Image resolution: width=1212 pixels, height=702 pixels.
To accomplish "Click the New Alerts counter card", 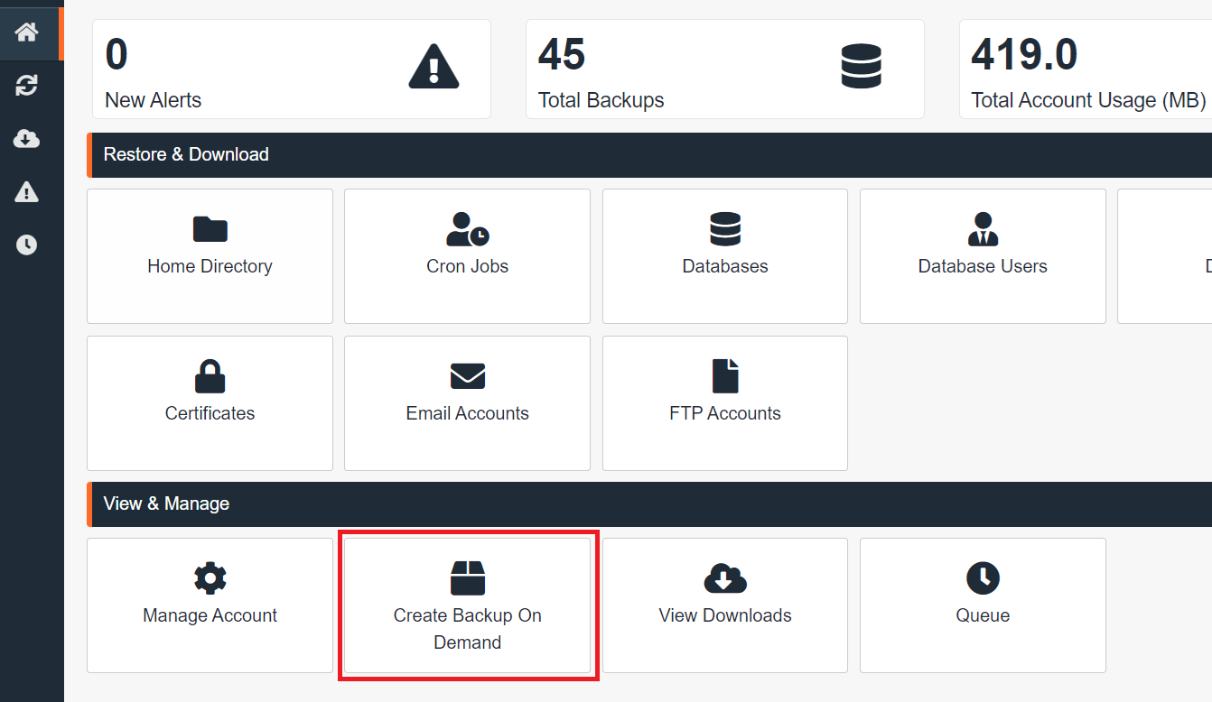I will 291,69.
